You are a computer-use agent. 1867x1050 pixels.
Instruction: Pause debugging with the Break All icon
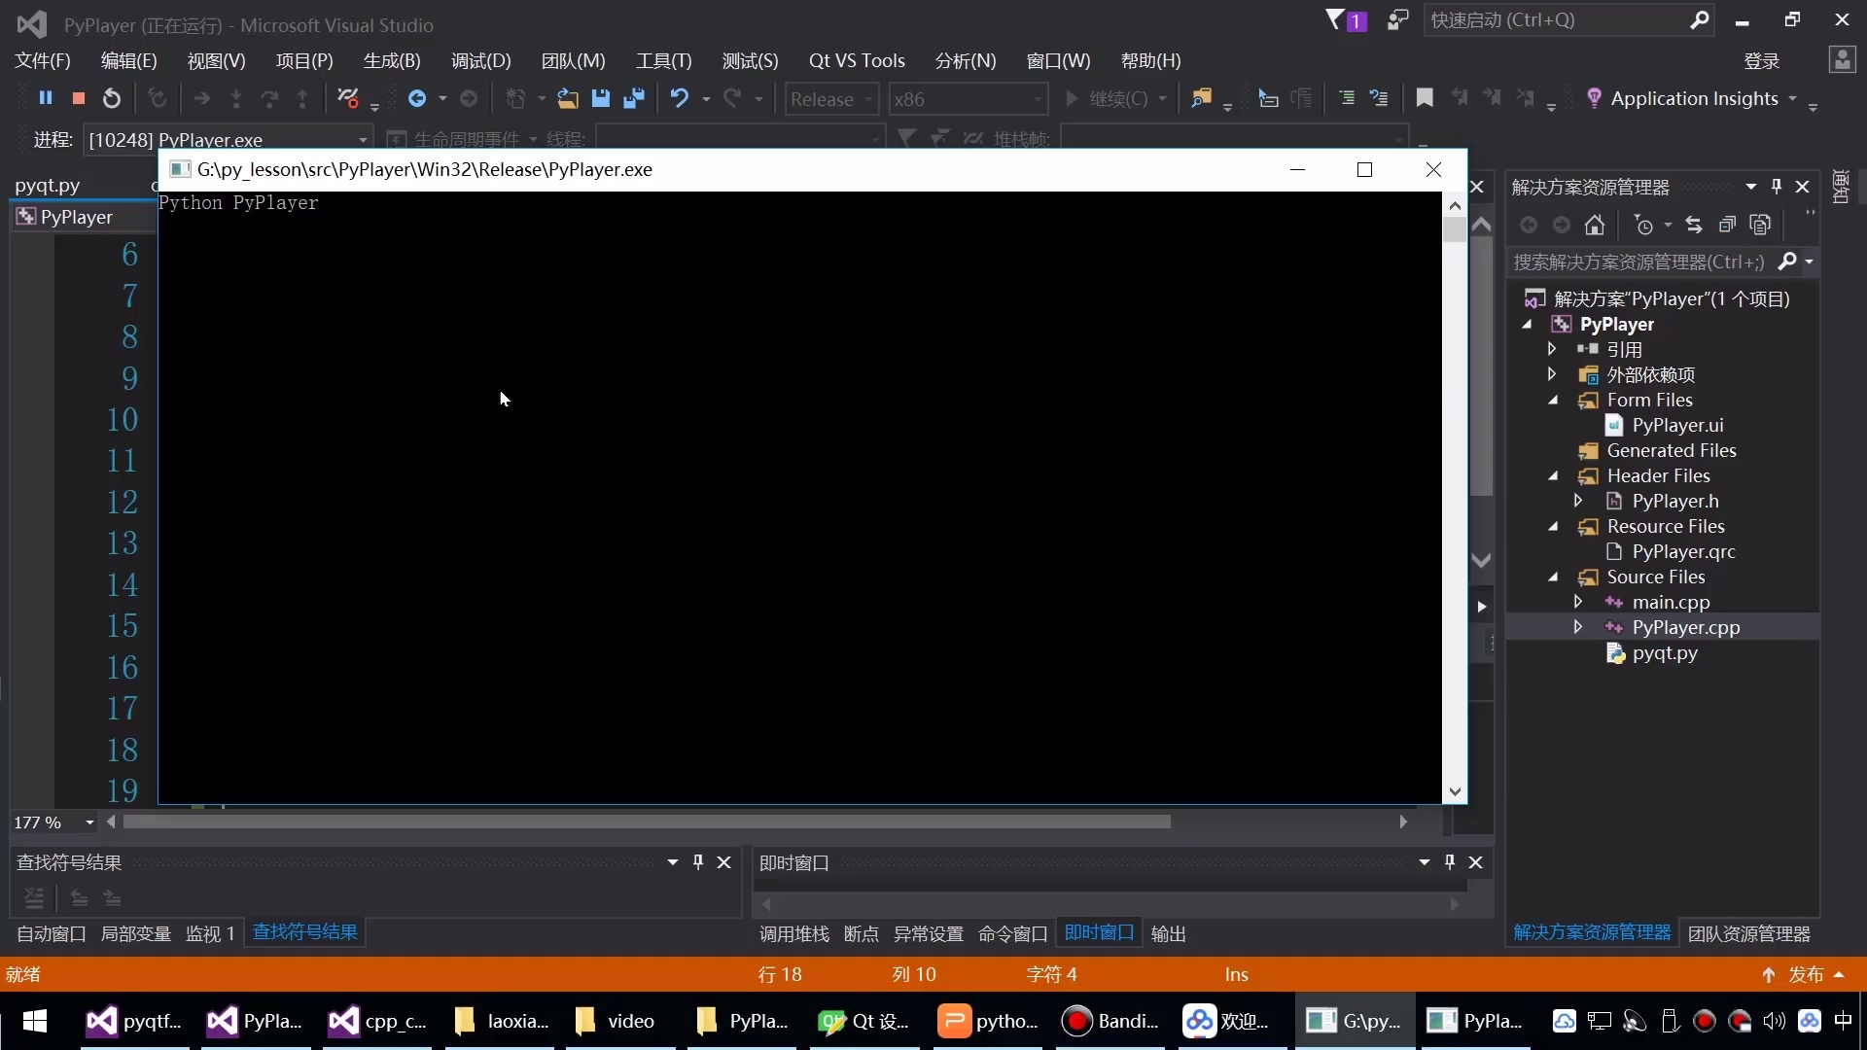pyautogui.click(x=45, y=98)
